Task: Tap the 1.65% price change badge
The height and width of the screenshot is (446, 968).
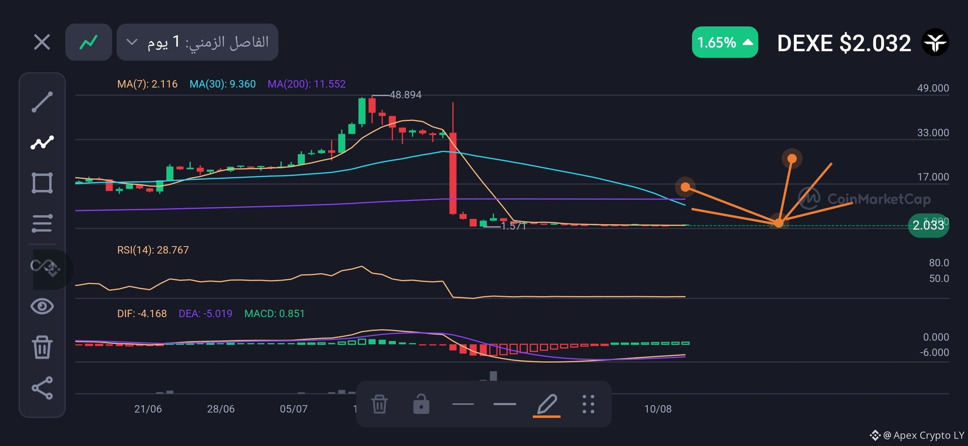Action: tap(725, 42)
